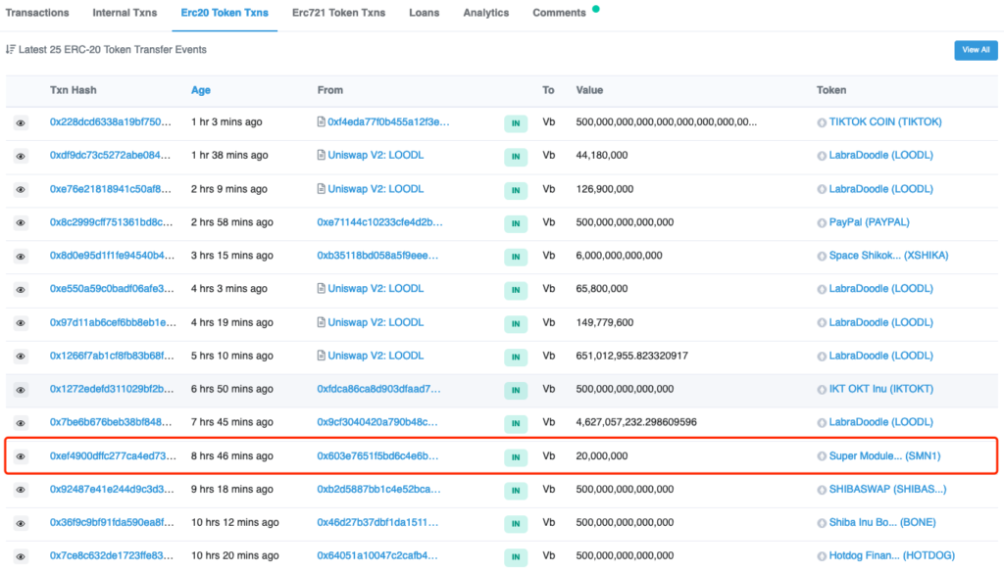Open sender address 0xfdca86ca8d903dfaad7
The height and width of the screenshot is (573, 1004).
click(379, 389)
